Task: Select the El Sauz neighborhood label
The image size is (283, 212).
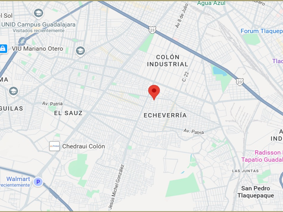Action: [x=68, y=113]
